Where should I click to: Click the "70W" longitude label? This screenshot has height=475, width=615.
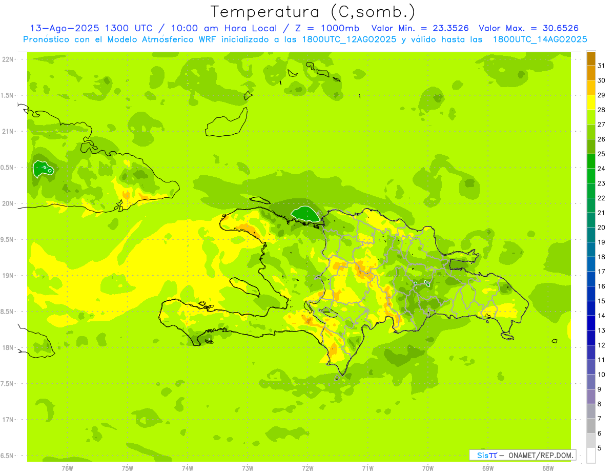click(x=428, y=468)
